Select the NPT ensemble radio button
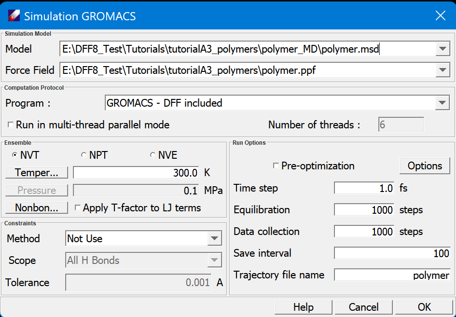 (x=83, y=155)
